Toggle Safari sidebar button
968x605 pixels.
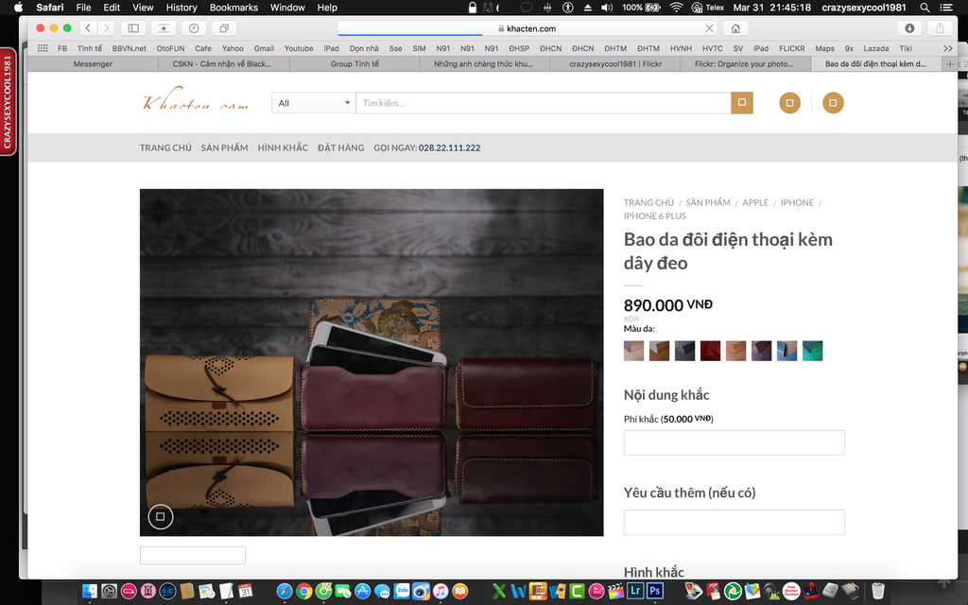[x=133, y=27]
